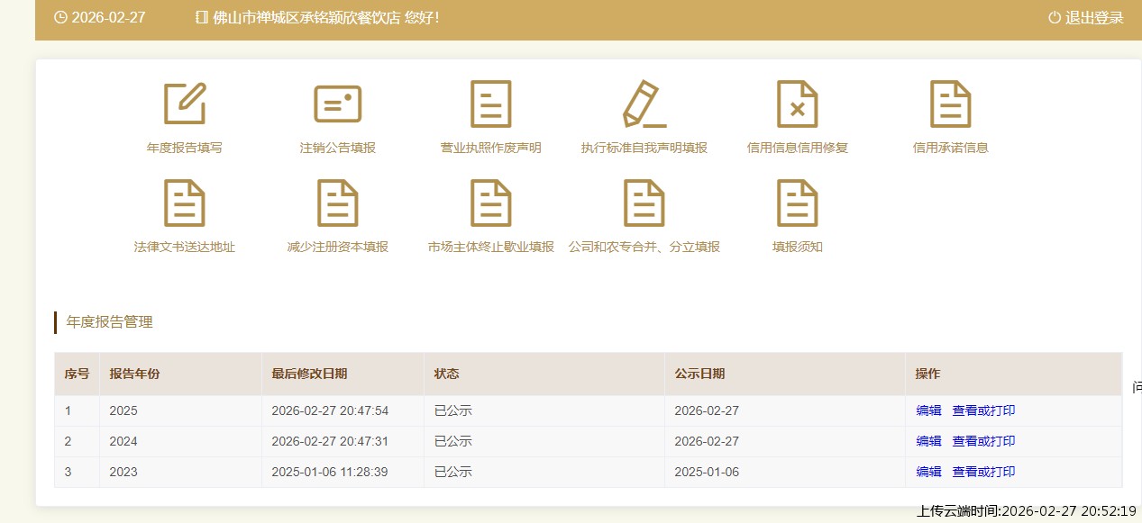Open 信用信息信用修复 icon
1142x523 pixels.
(x=798, y=104)
